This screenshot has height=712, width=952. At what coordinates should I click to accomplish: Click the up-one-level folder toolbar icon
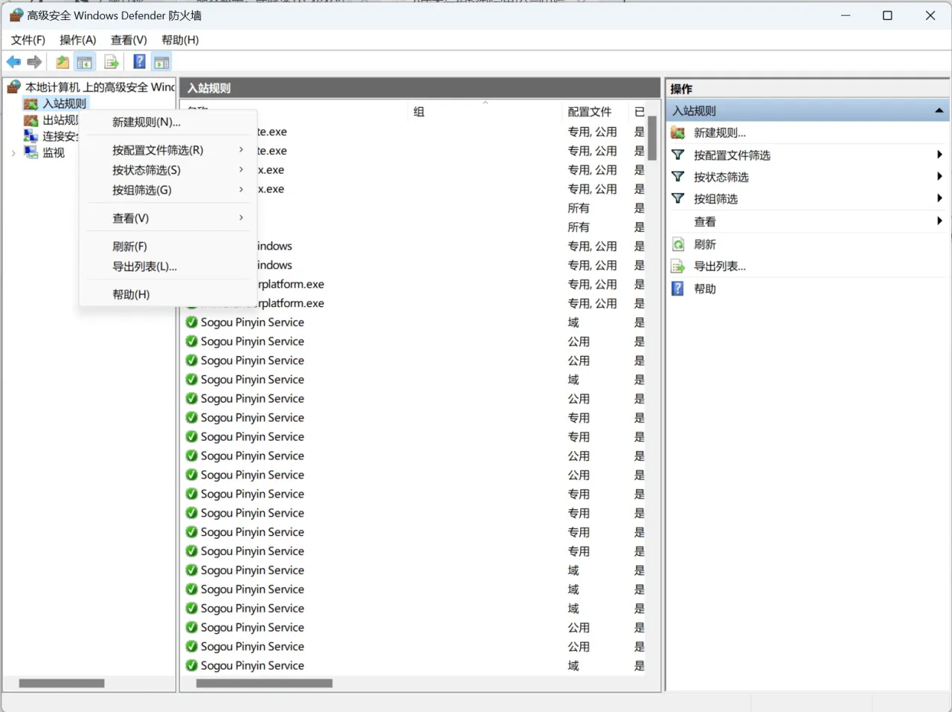(x=62, y=62)
